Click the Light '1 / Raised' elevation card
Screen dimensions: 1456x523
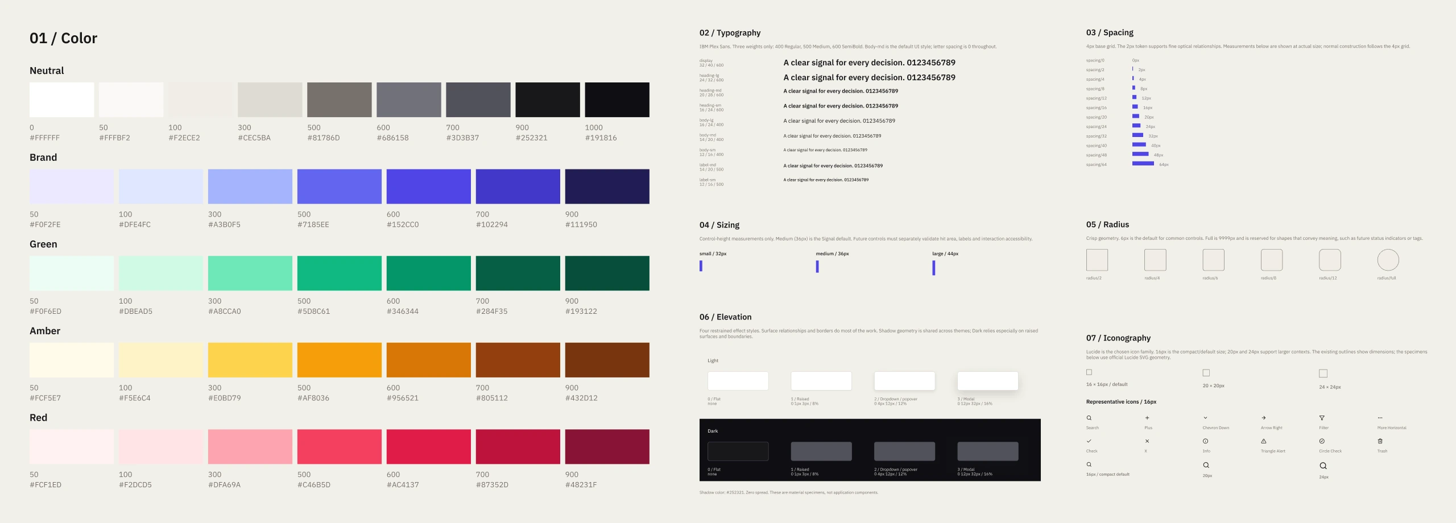(821, 381)
